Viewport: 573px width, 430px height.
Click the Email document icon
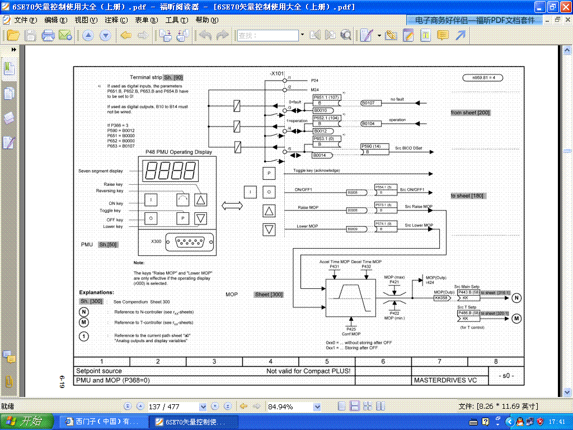click(x=65, y=35)
